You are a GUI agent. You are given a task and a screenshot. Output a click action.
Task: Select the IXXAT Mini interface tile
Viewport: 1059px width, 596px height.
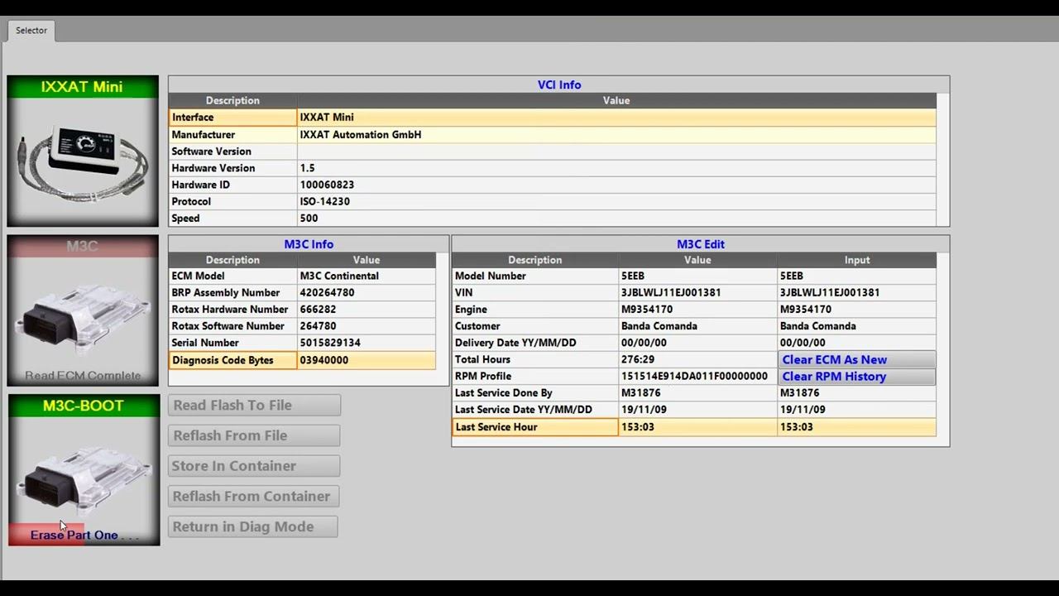pos(83,151)
